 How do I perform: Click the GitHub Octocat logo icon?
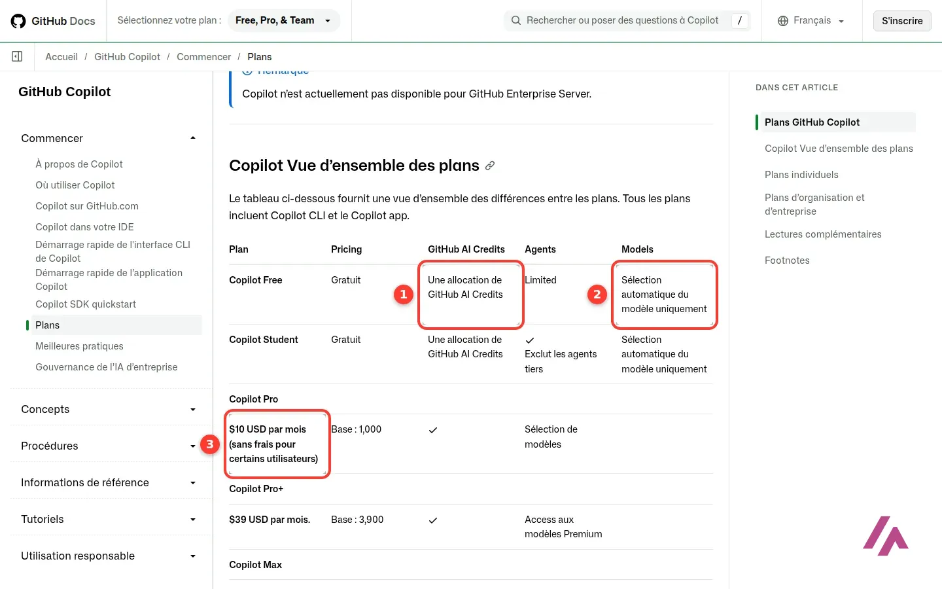point(18,21)
